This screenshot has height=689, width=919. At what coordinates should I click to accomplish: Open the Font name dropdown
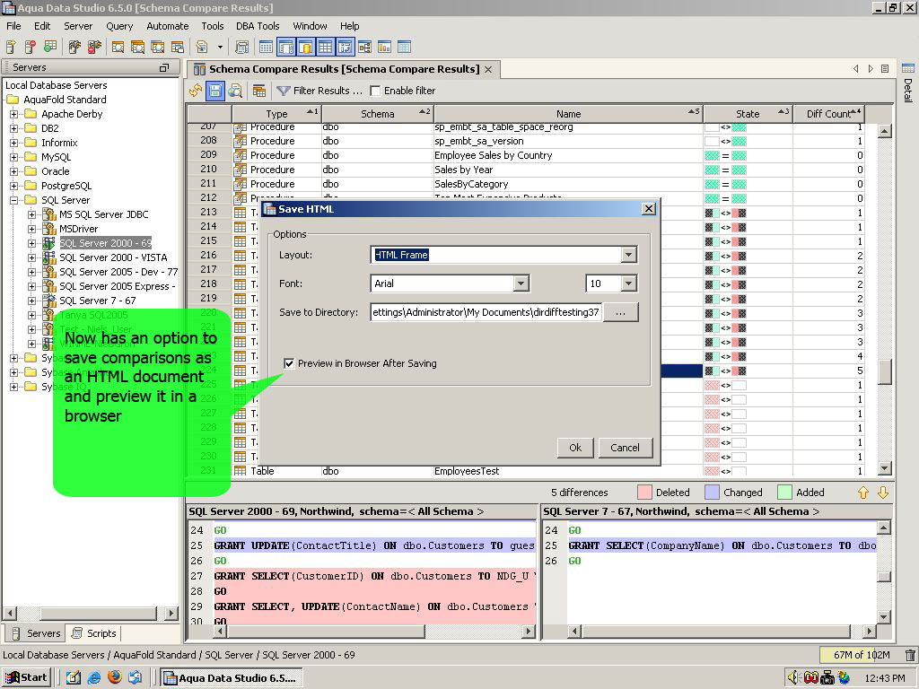(521, 283)
